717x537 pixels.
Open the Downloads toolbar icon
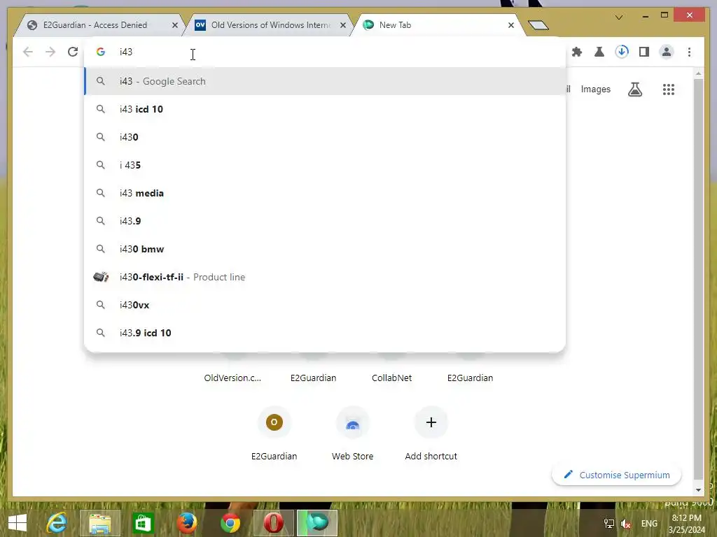click(622, 52)
